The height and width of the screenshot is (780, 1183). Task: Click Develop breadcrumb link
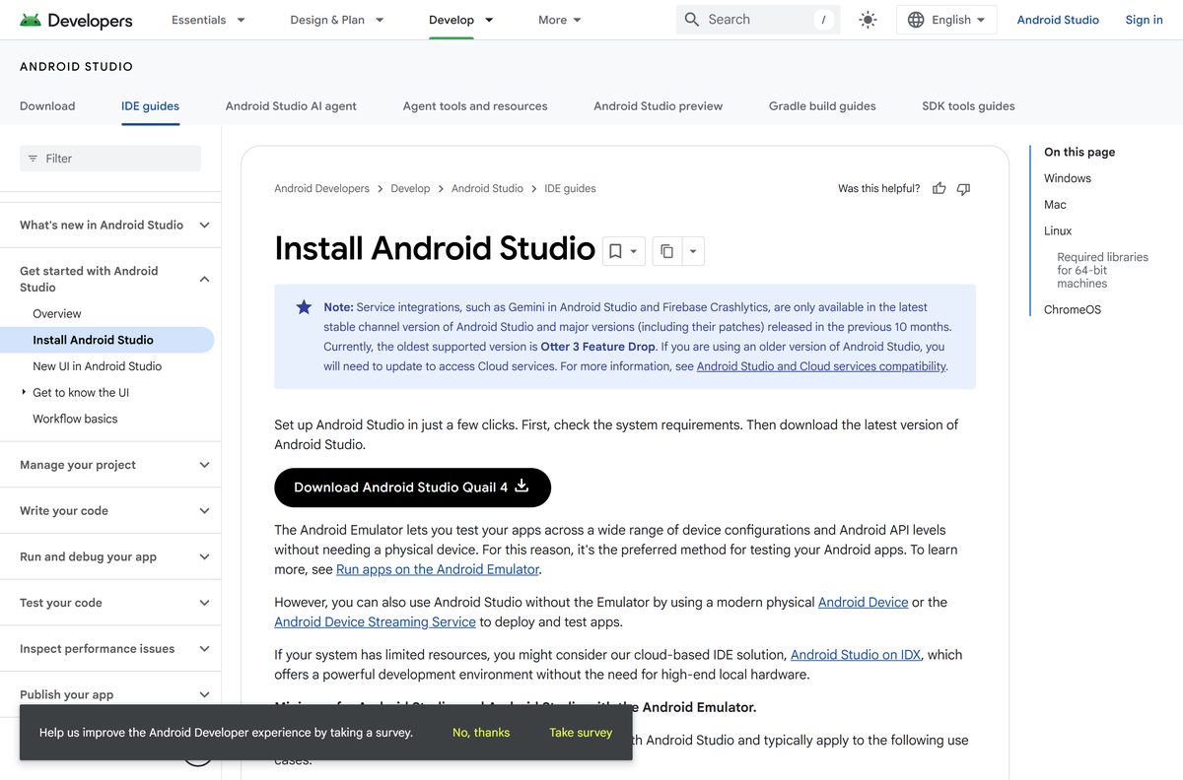410,188
